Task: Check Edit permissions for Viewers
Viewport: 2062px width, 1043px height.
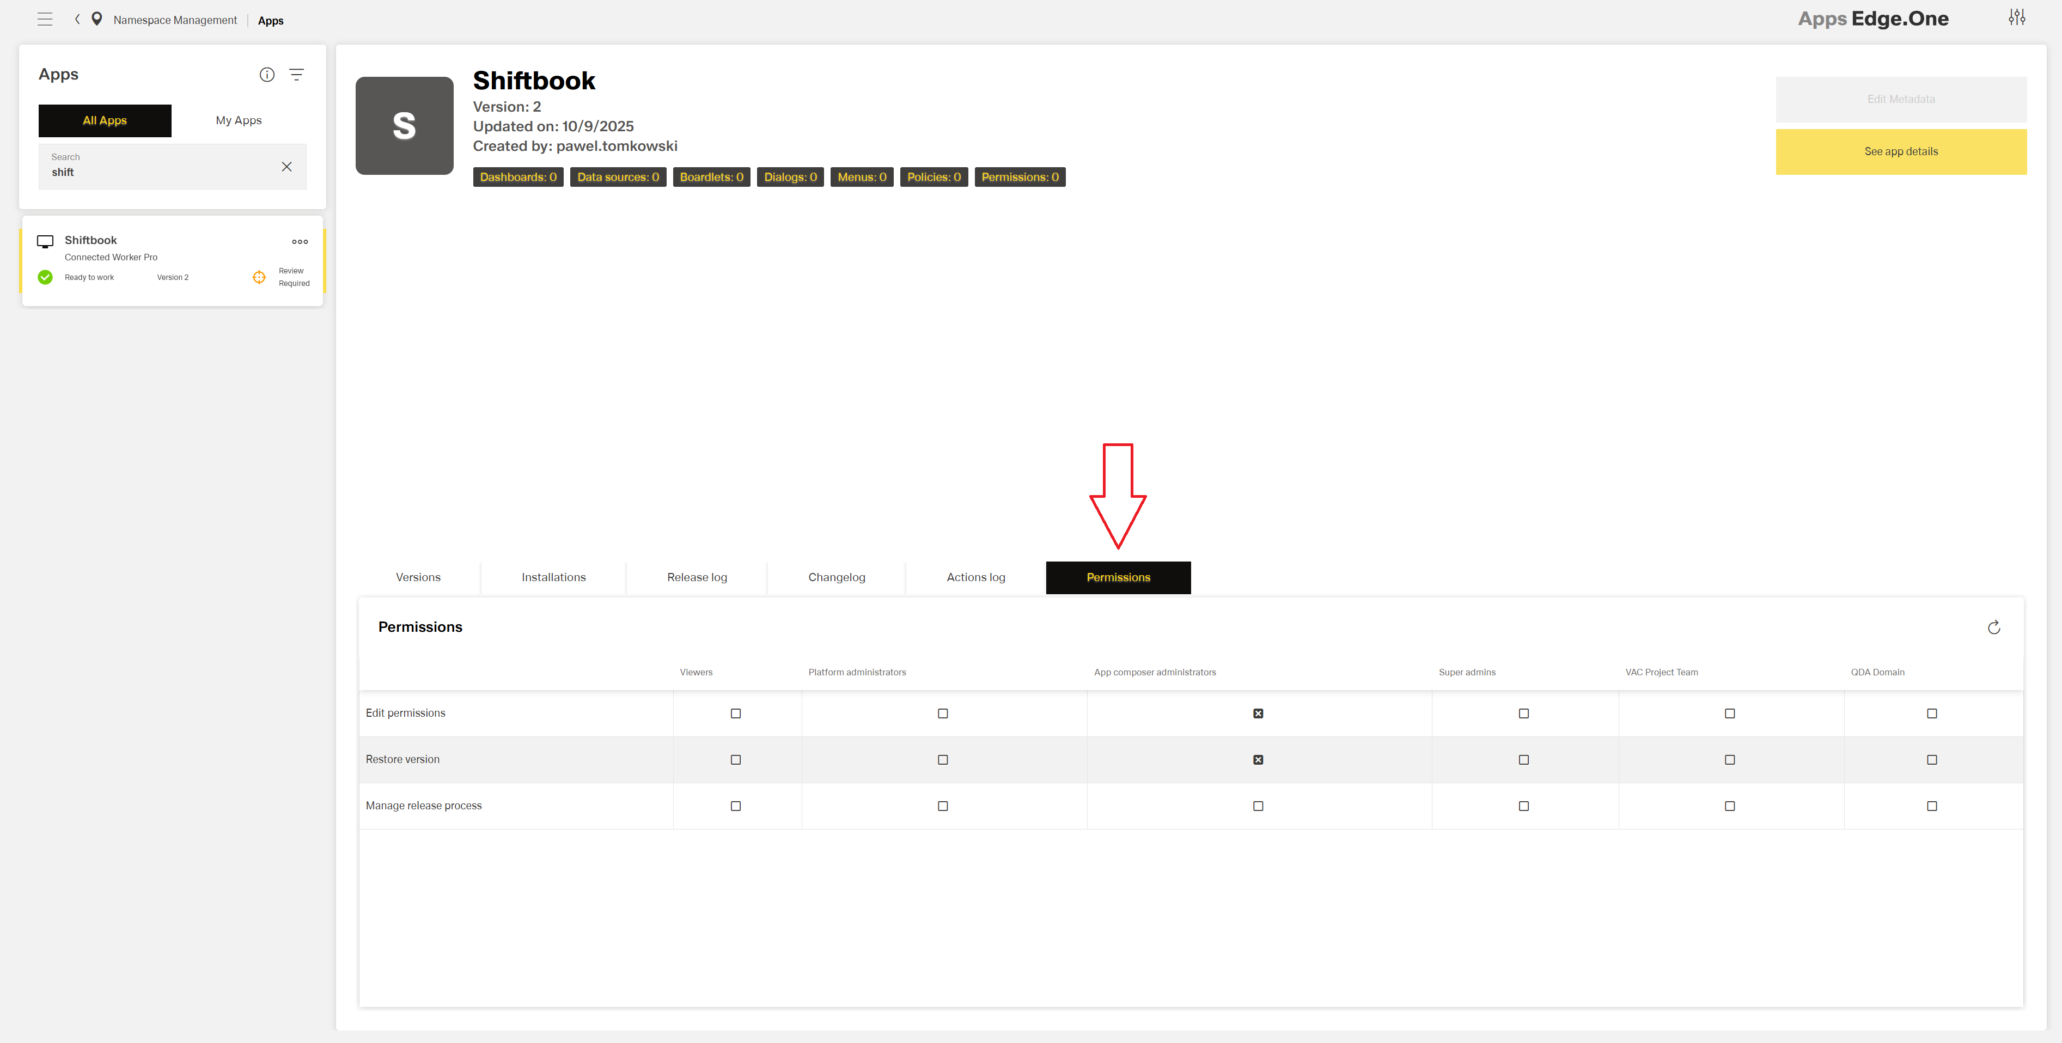Action: [x=736, y=712]
